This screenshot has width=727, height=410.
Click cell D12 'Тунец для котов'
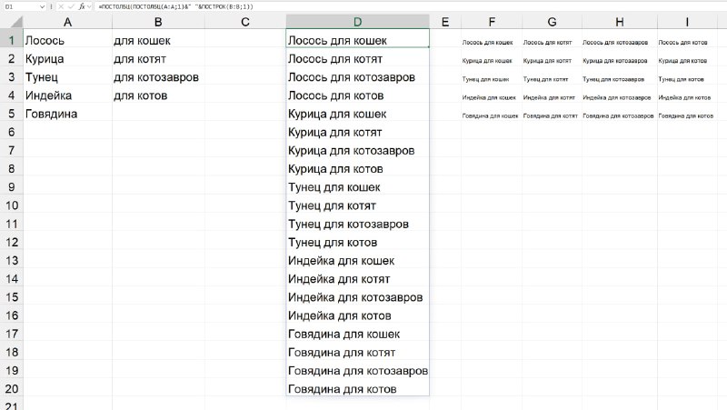(357, 242)
